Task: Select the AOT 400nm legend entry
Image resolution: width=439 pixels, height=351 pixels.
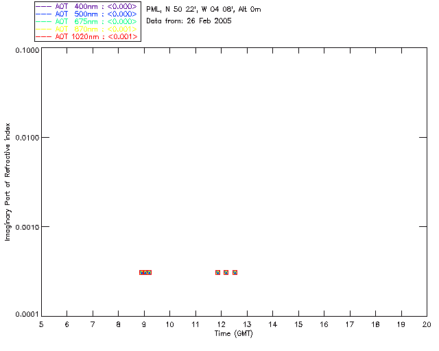Action: [x=86, y=6]
